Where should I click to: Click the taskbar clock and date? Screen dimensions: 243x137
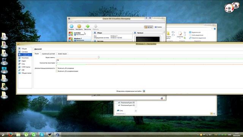237,134
